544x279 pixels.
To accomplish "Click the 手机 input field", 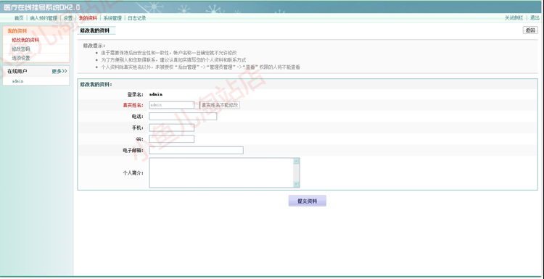I will click(x=172, y=128).
